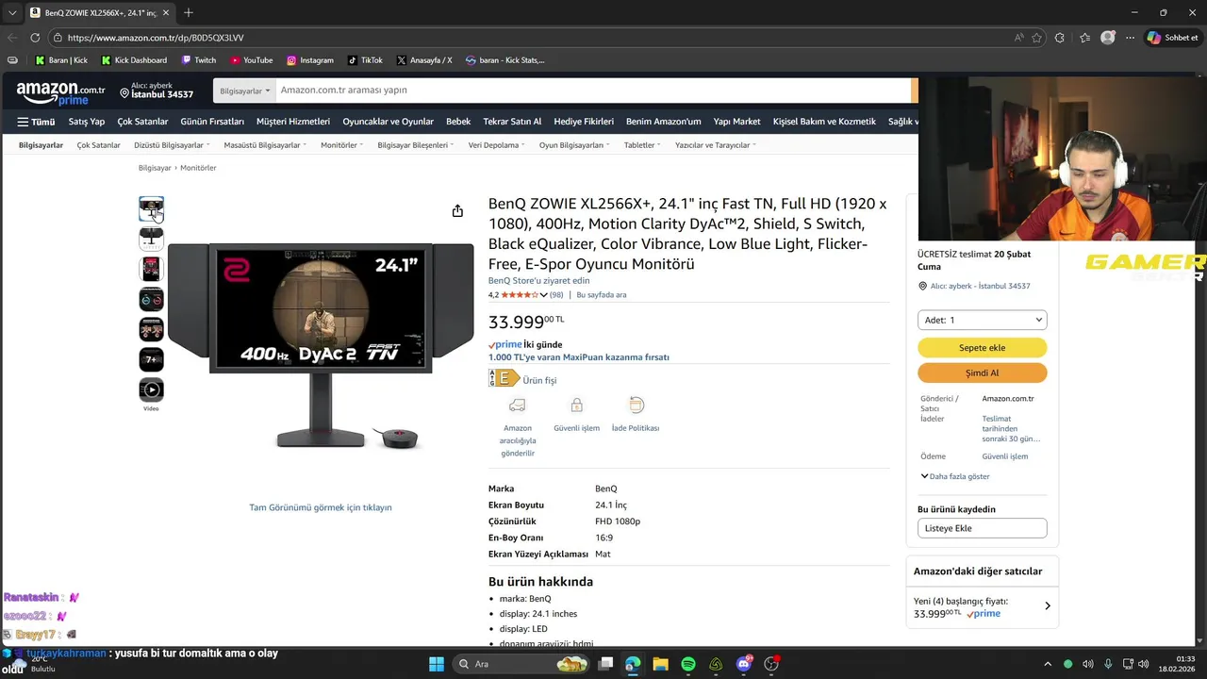Open other sellers arrow for 33.999 TL

(x=1047, y=606)
